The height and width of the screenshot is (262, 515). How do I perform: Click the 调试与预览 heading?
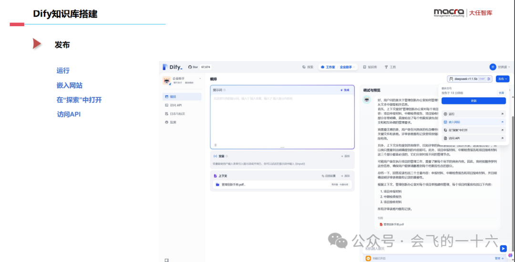pos(371,90)
